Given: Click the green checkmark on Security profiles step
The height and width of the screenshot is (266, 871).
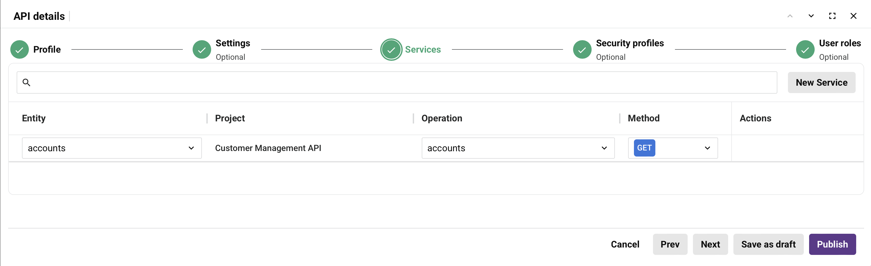Looking at the screenshot, I should click(582, 49).
